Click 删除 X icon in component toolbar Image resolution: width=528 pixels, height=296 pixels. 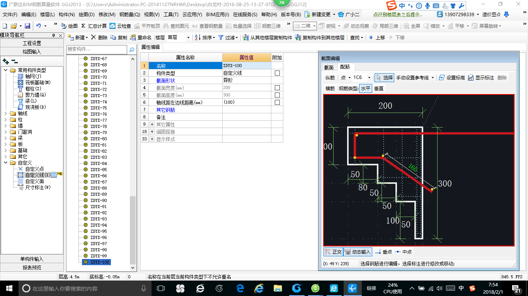[x=99, y=37]
